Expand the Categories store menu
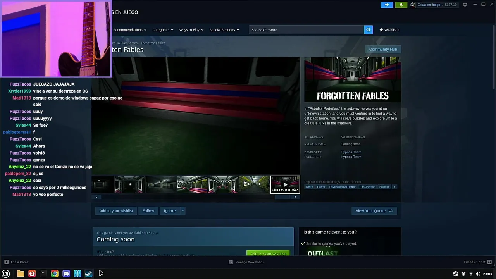Screen dimensions: 496x279 point(163,30)
